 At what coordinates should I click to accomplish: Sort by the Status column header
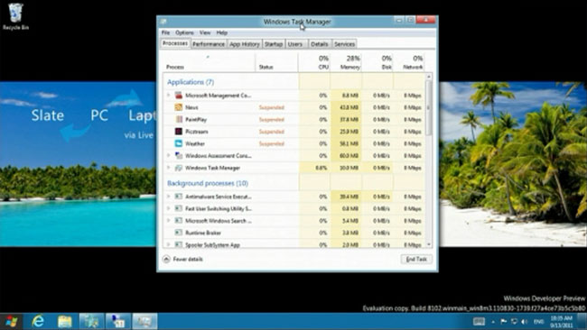(x=276, y=62)
